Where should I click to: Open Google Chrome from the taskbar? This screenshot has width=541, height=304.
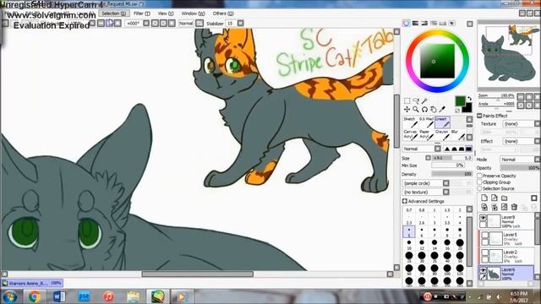[x=34, y=296]
